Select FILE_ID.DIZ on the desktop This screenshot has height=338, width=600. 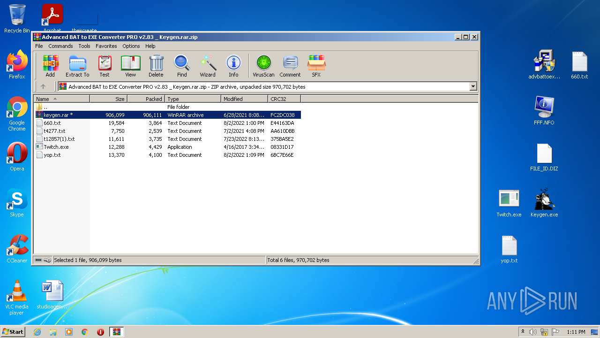(x=544, y=157)
